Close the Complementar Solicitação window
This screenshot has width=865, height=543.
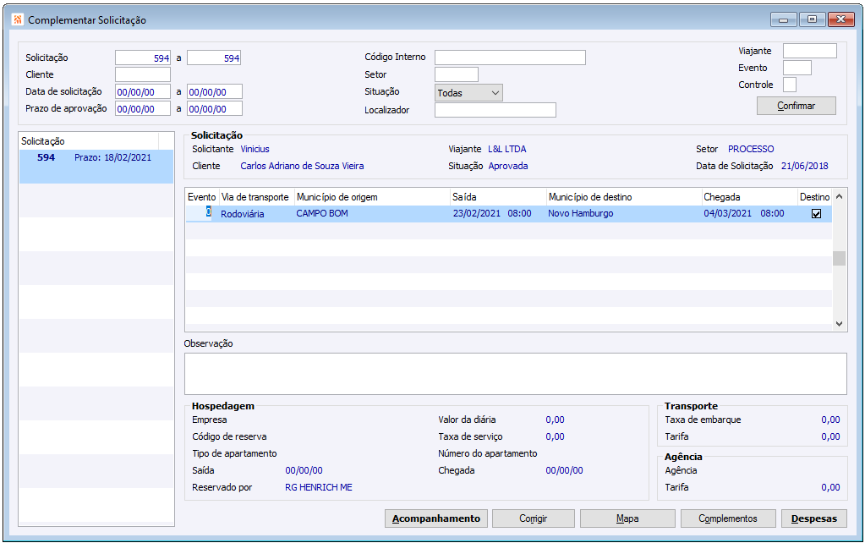pos(841,19)
